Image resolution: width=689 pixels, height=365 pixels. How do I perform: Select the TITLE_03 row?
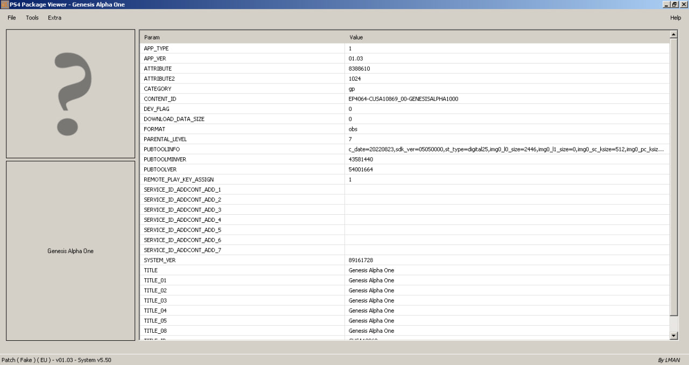click(405, 300)
